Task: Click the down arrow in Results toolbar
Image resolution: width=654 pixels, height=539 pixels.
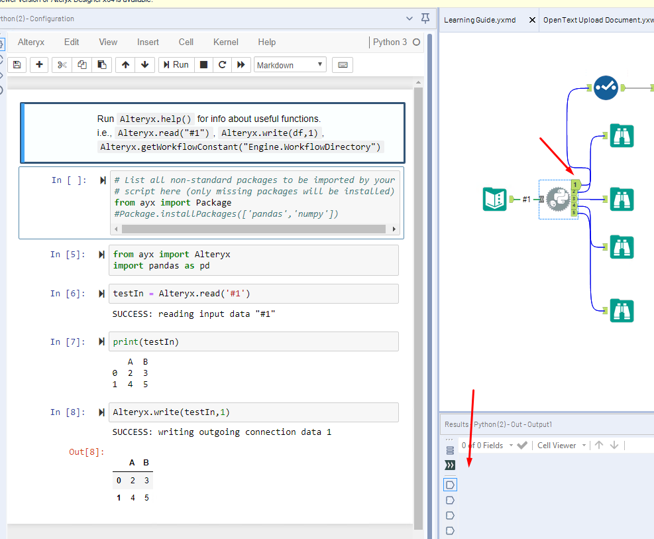Action: pos(614,445)
